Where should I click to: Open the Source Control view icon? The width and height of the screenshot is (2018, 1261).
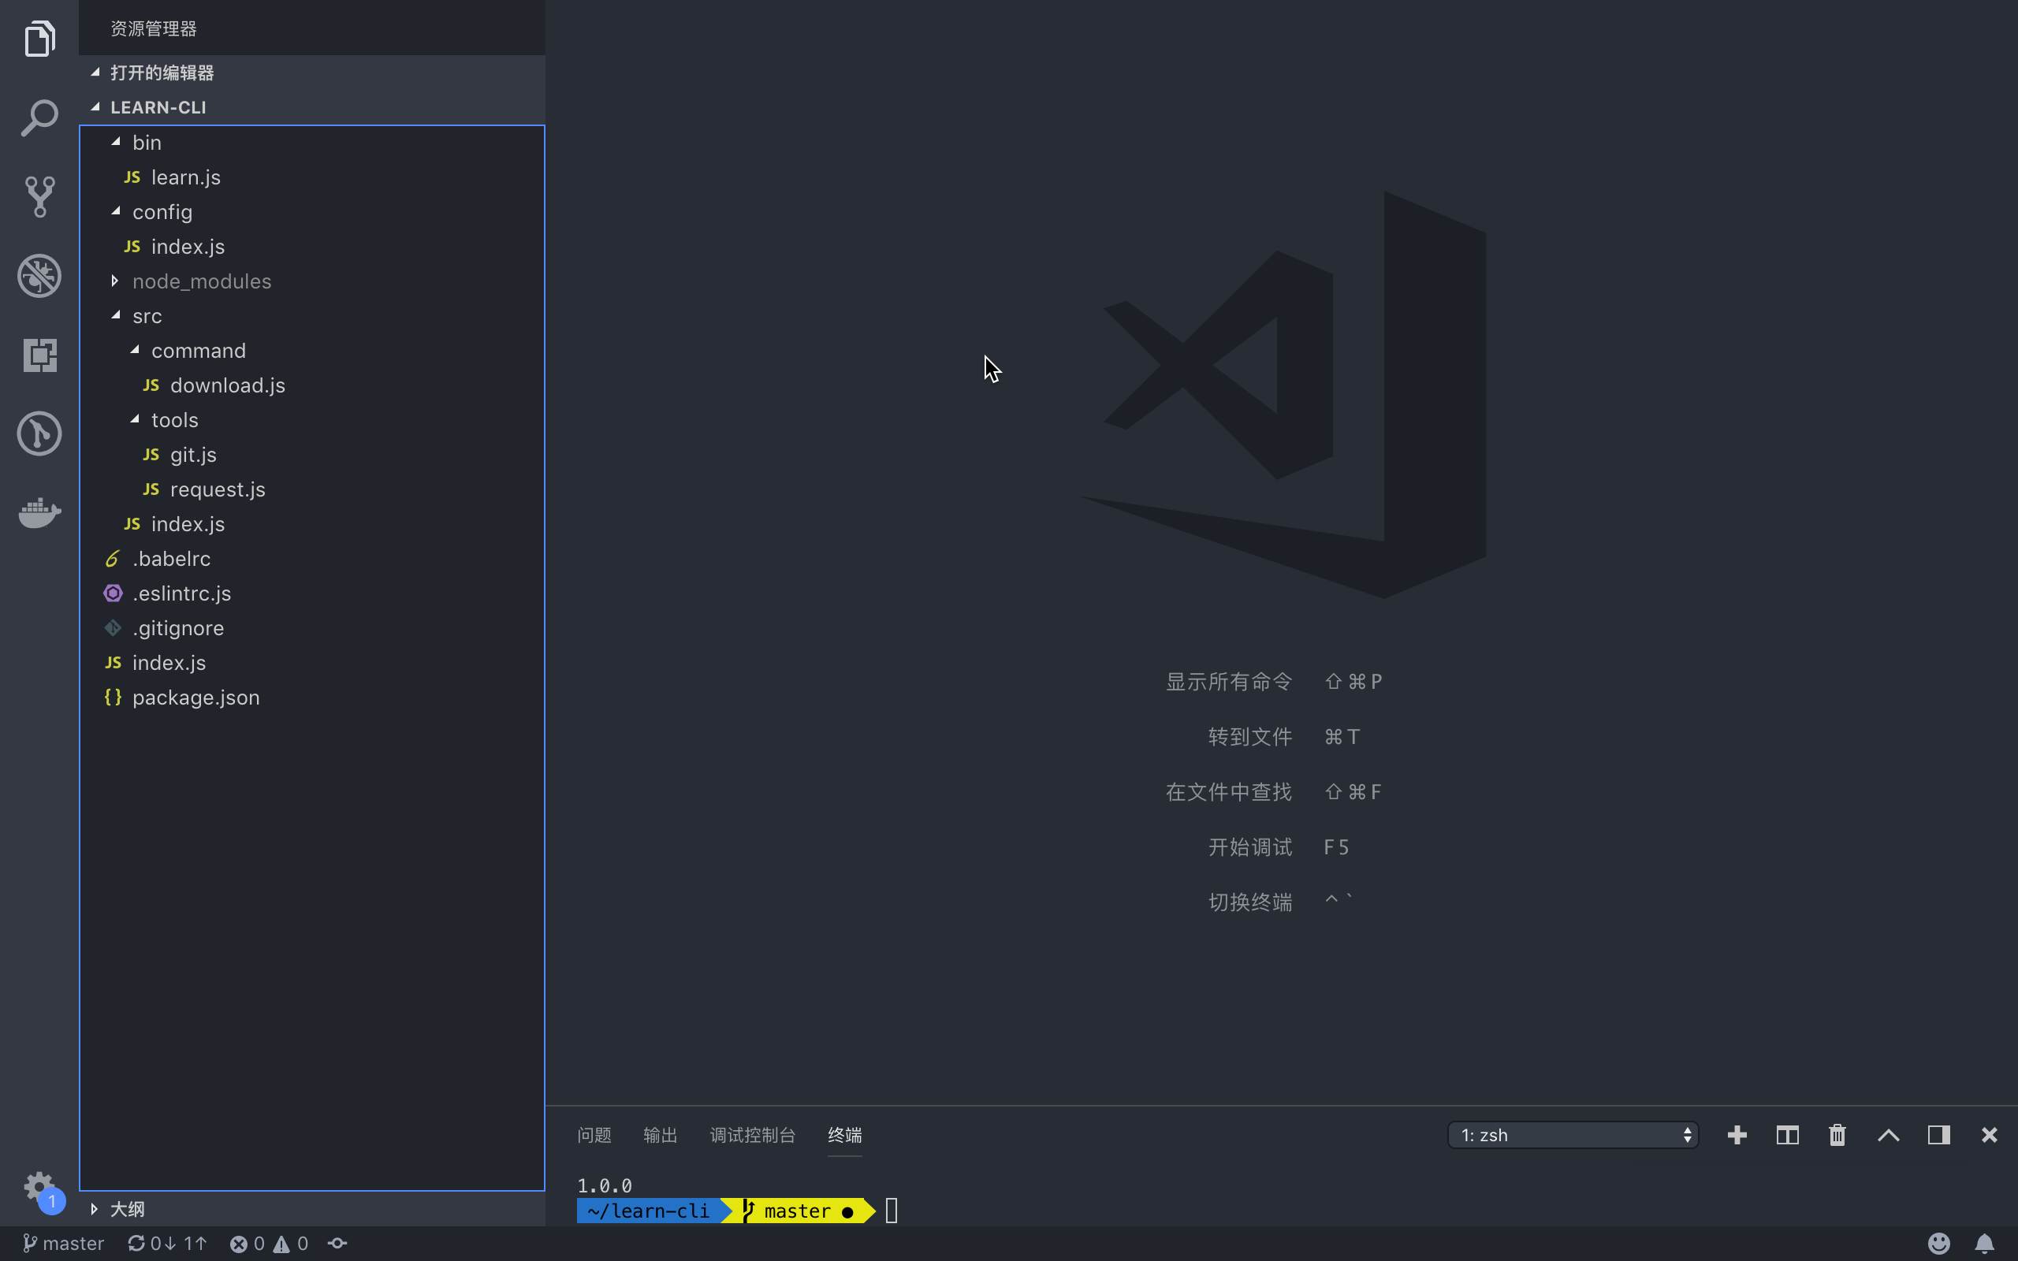pos(39,197)
